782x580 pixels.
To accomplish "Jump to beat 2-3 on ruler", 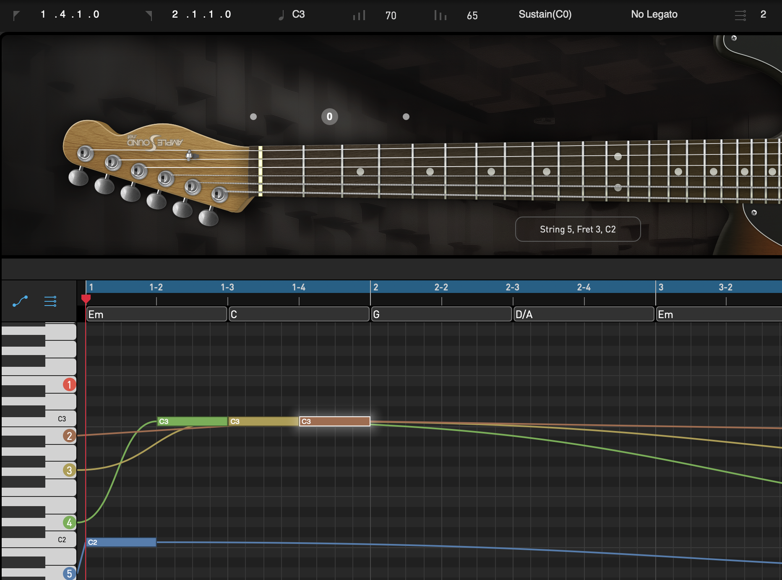I will (x=512, y=287).
